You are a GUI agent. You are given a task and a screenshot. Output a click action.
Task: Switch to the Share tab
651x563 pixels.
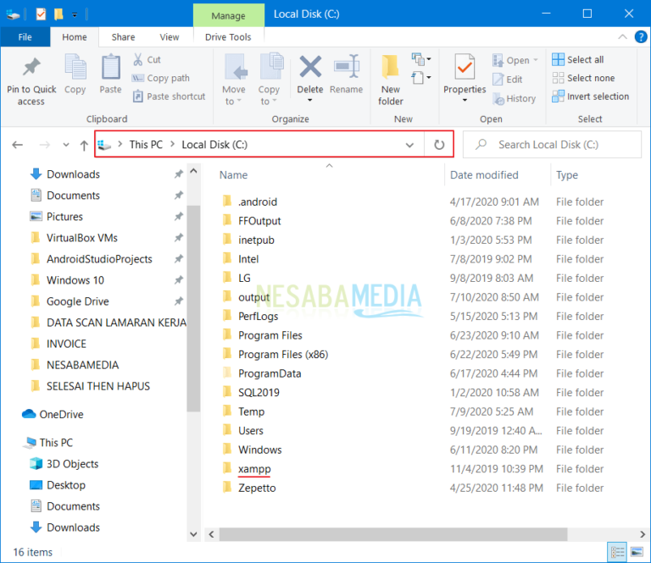pyautogui.click(x=123, y=37)
